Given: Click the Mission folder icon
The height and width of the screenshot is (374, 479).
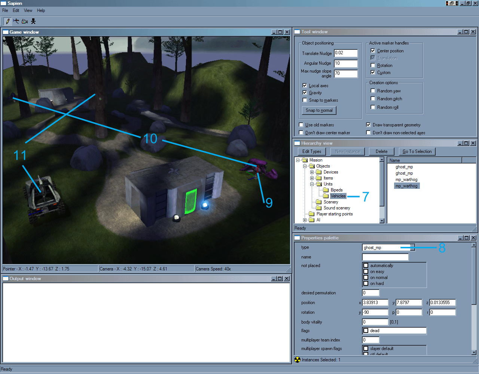Looking at the screenshot, I should 305,160.
